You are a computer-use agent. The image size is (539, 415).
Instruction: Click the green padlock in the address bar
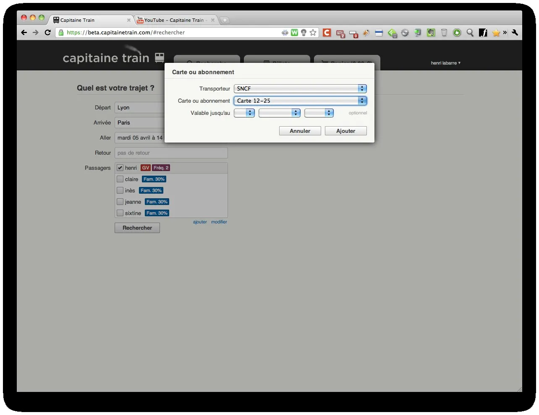click(61, 33)
